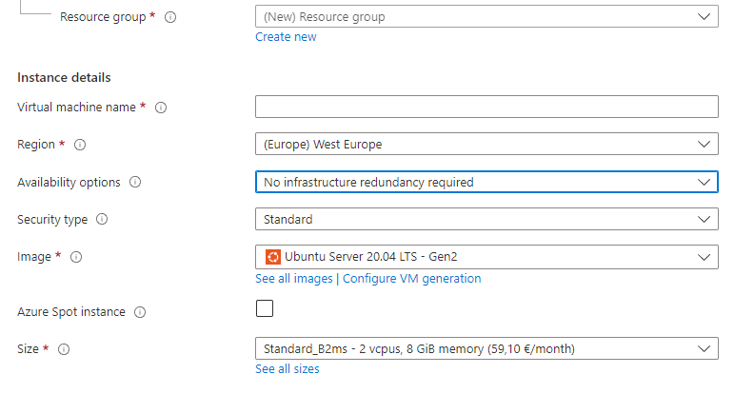Click the Security type info icon
This screenshot has width=754, height=394.
coord(102,220)
